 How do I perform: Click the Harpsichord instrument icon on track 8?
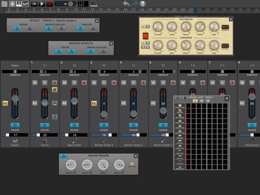[x=252, y=141]
